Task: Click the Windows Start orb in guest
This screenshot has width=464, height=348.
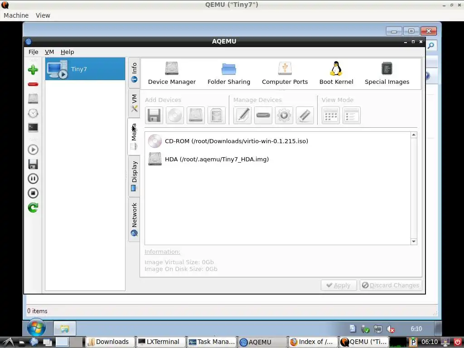Action: click(36, 328)
